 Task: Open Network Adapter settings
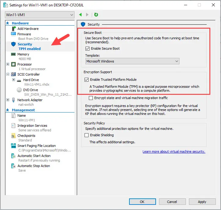click(30, 100)
